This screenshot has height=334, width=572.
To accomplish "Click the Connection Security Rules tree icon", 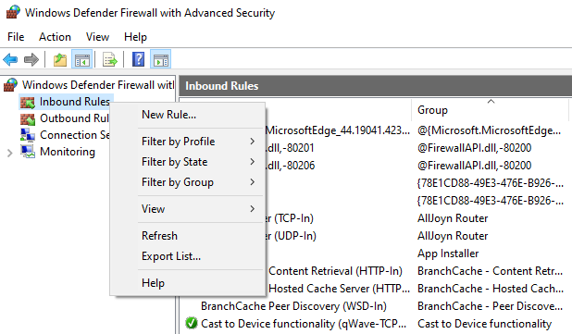I will pyautogui.click(x=28, y=135).
